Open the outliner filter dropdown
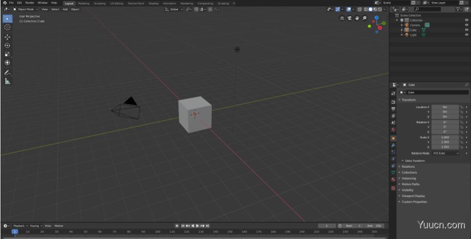Screen dimensions: 471x239 tap(459, 9)
